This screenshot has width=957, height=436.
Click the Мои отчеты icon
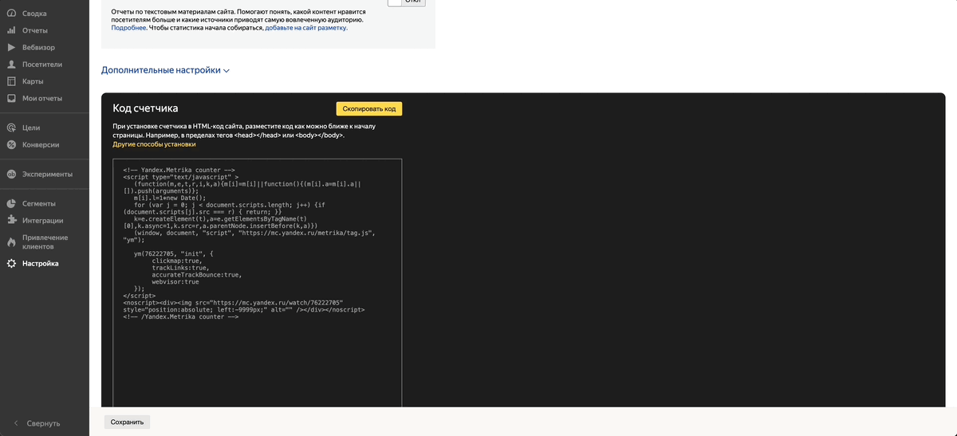click(x=12, y=99)
